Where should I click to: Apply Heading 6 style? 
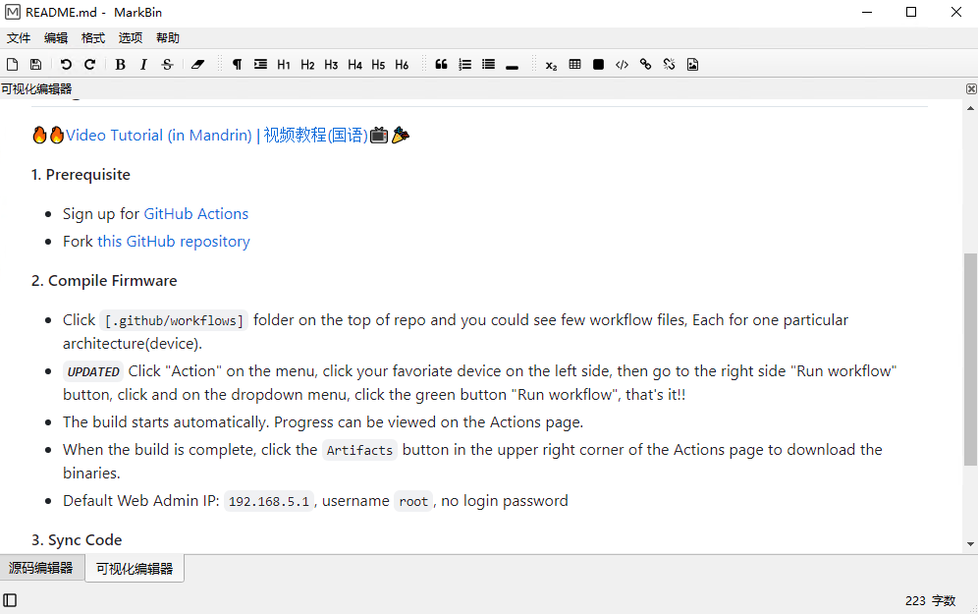click(x=402, y=64)
